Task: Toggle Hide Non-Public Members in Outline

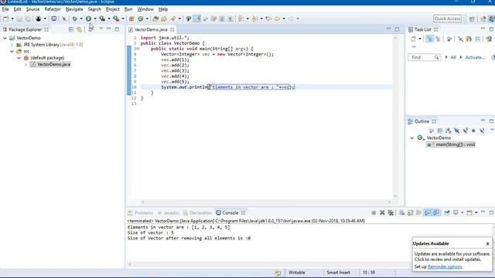Action: (473, 131)
